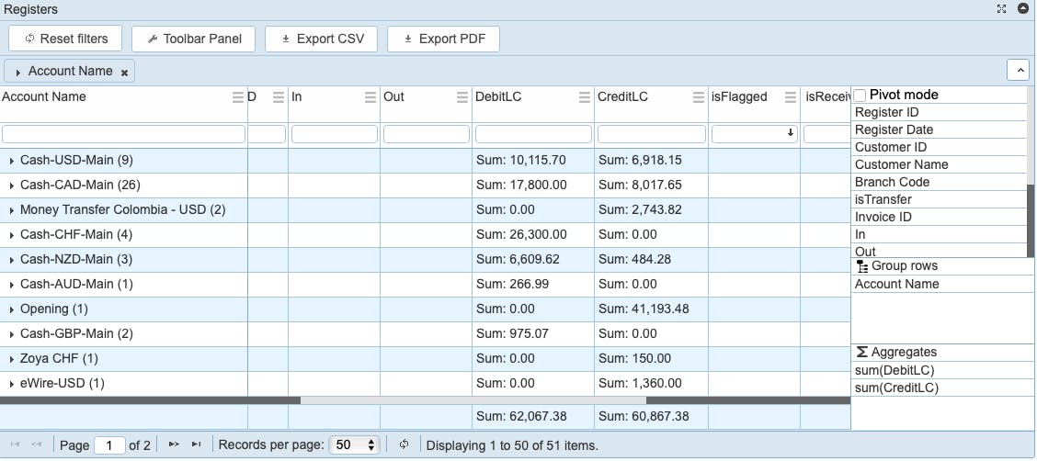Open the CreditLC column menu icon
This screenshot has width=1037, height=461.
point(698,97)
